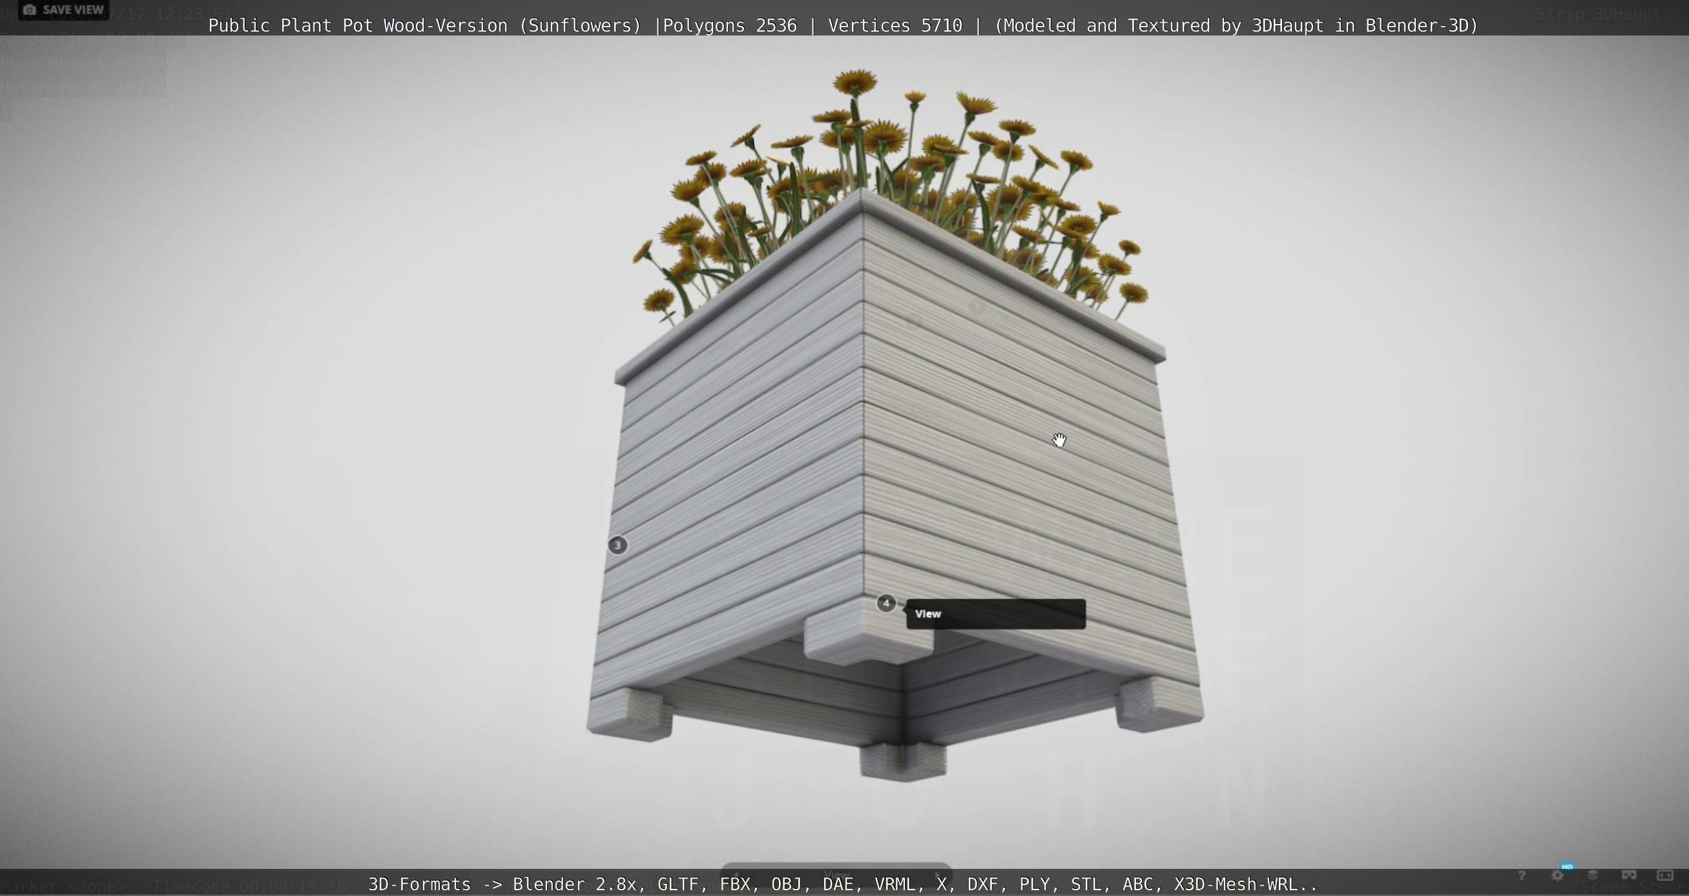Screen dimensions: 1689x896
Task: Click the 'Polygons 2536' text
Action: click(730, 26)
